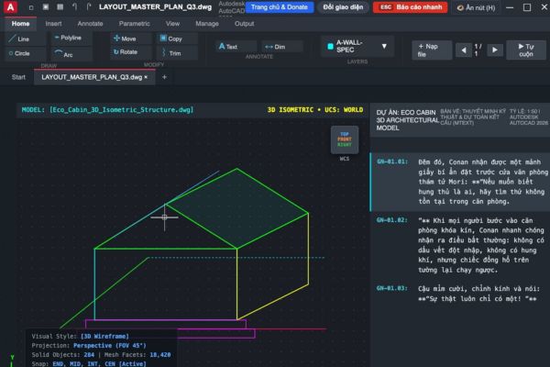Click the 1 / 1 page counter
Screen dimensions: 550x367
coord(478,50)
